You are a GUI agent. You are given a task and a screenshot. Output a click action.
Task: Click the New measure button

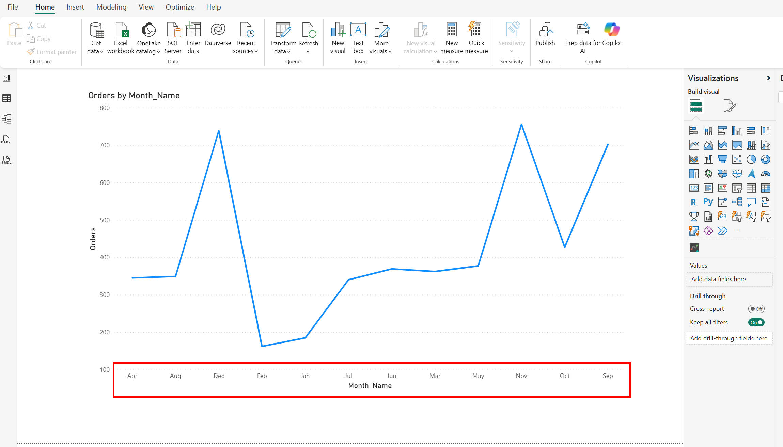452,38
